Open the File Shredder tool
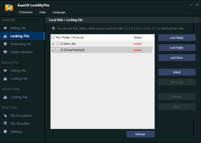 (x=22, y=124)
